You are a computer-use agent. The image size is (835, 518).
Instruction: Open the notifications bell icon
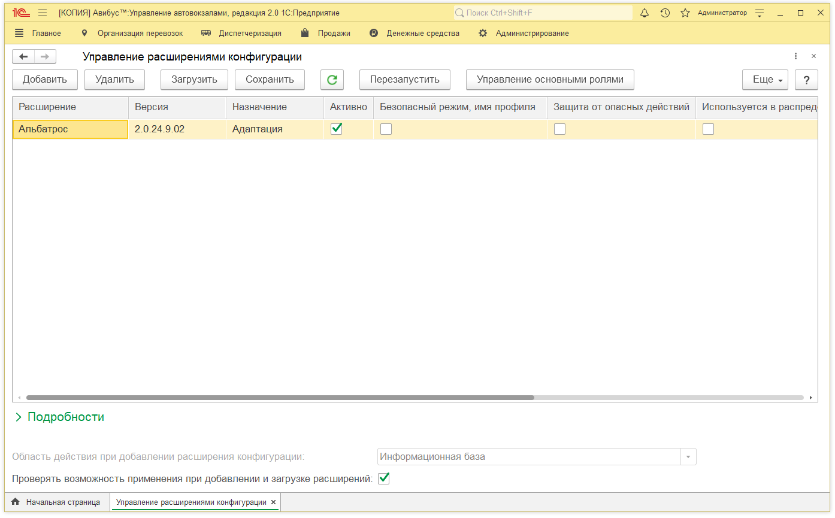[x=645, y=13]
